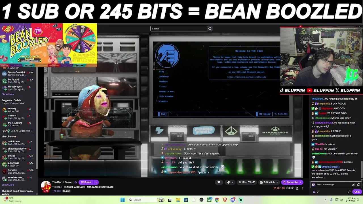Screen dimensions: 363x204
Task: Click the Knock button
Action: pos(86,182)
